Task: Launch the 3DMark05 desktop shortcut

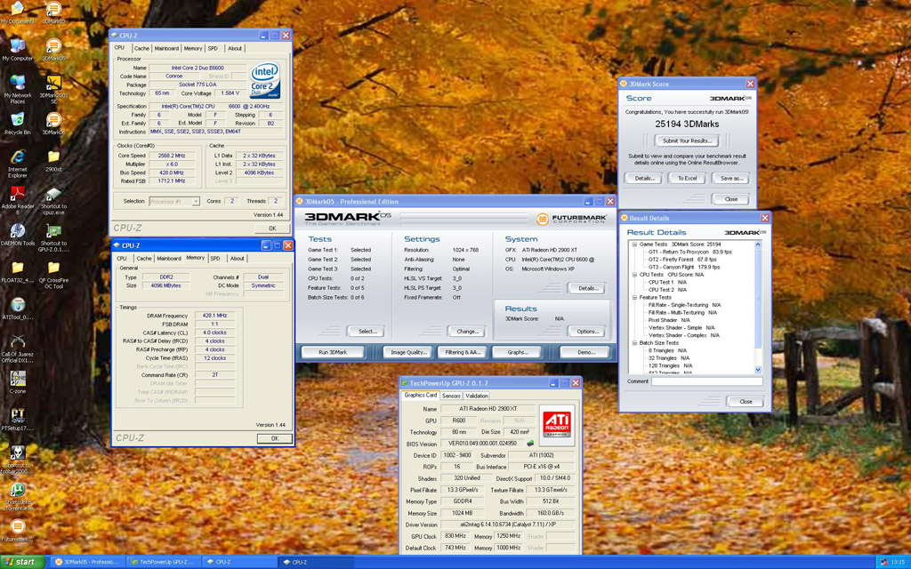Action: [x=53, y=50]
